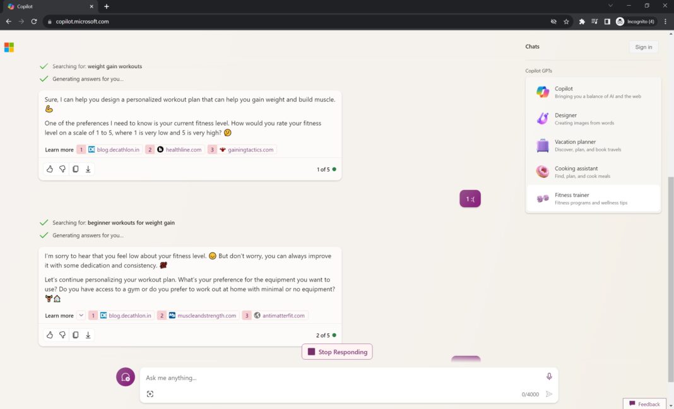Open the Cooking assistant GPT
Screen dimensions: 674x409
tap(593, 172)
